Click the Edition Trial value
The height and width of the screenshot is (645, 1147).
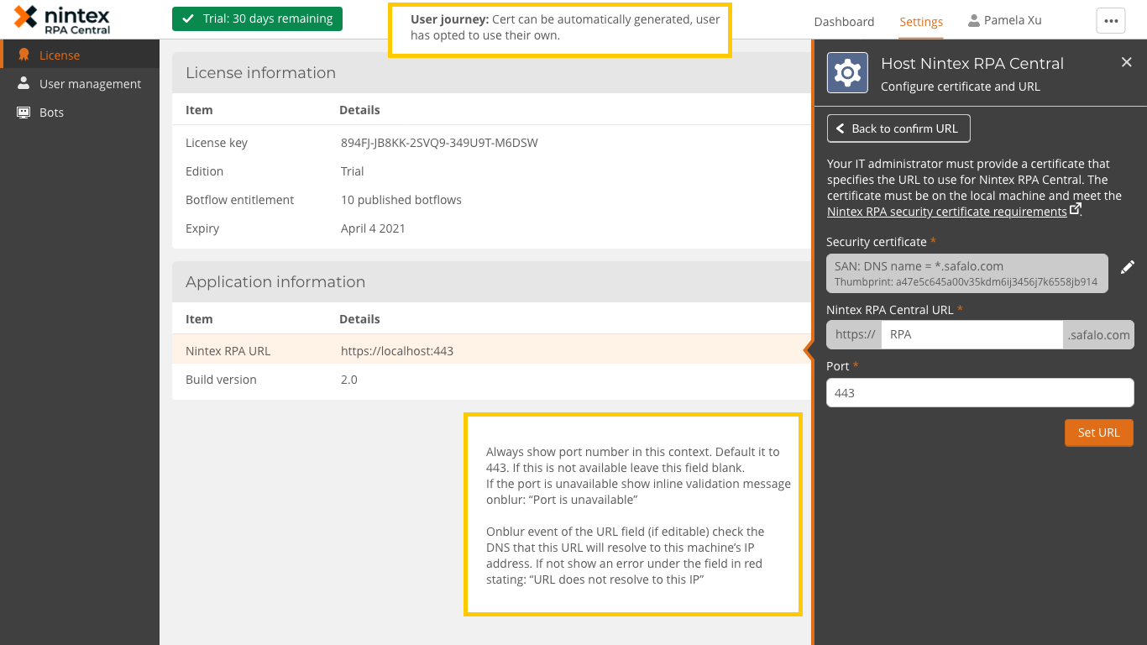coord(353,171)
